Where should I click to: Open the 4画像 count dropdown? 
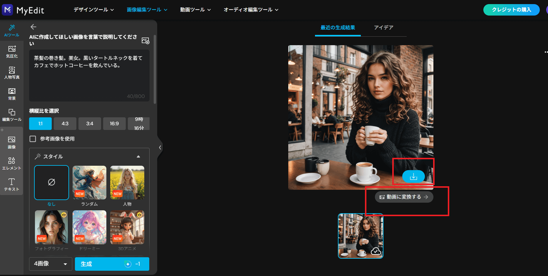(51, 264)
